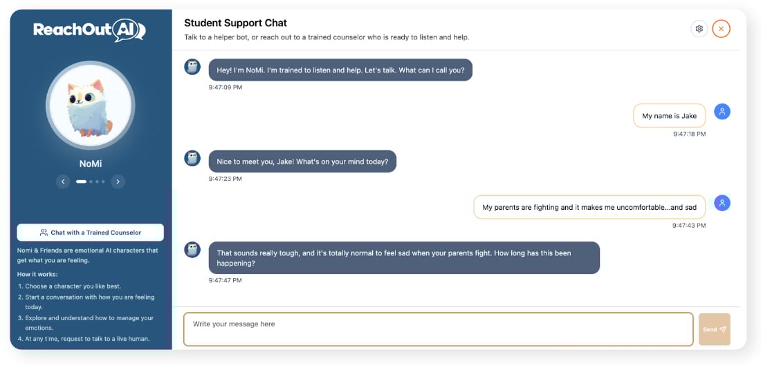Click bot avatar beside the "Hey! I'm NoMi" greeting
The height and width of the screenshot is (365, 761).
[x=192, y=67]
